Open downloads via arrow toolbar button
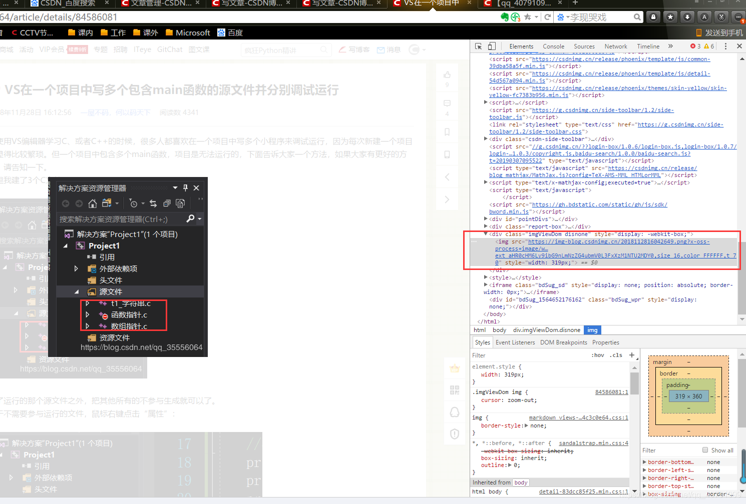This screenshot has height=504, width=746. [x=687, y=17]
